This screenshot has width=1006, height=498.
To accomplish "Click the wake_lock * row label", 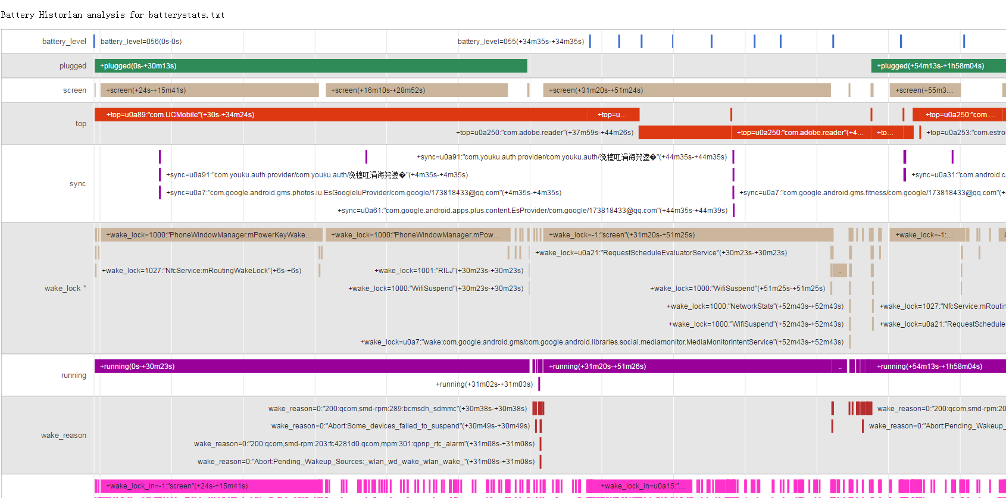I will pyautogui.click(x=65, y=289).
